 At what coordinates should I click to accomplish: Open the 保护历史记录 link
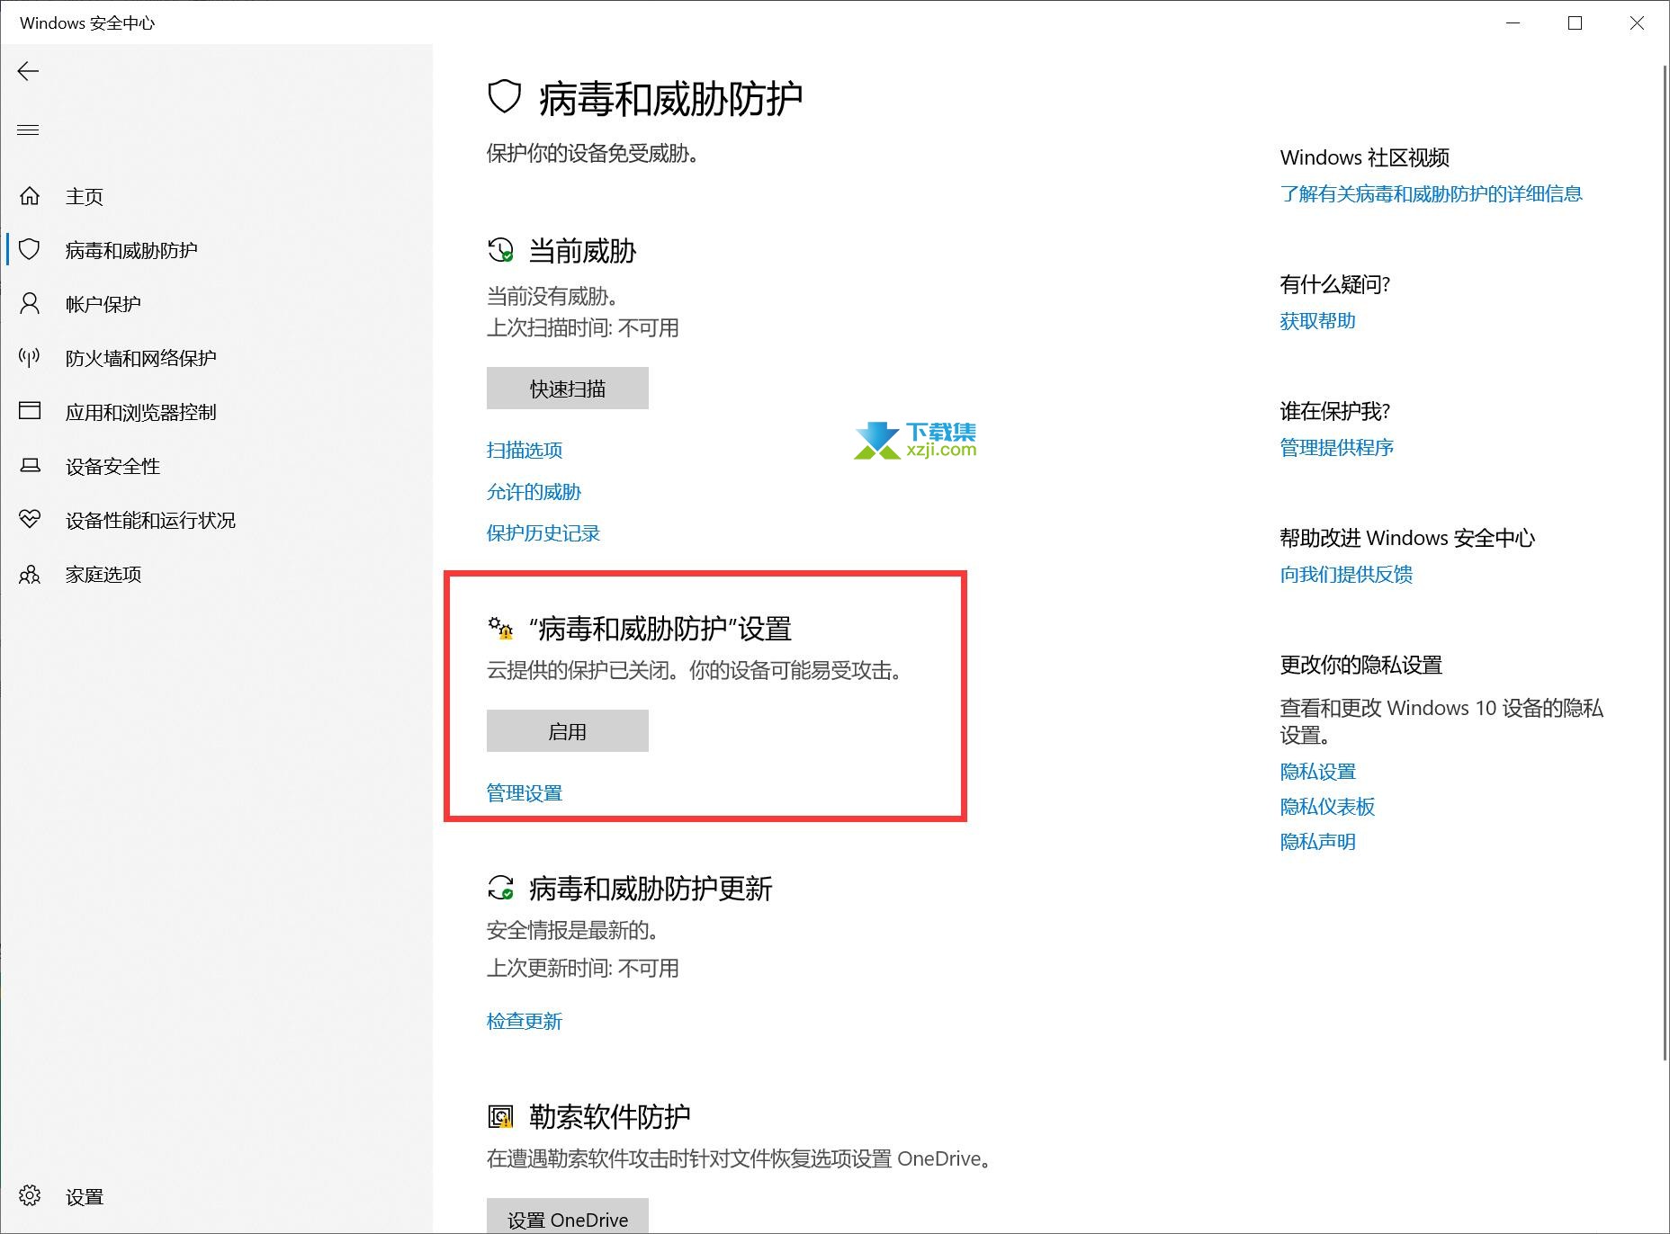click(543, 533)
